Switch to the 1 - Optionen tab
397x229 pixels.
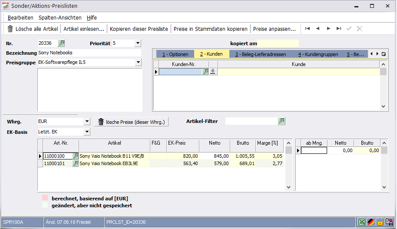coord(175,54)
